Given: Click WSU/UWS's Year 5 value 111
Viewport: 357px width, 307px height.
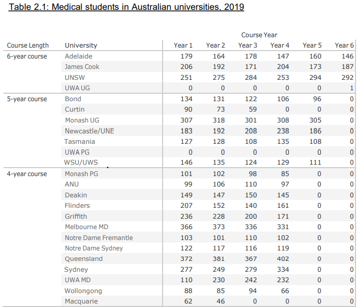Looking at the screenshot, I should coord(315,163).
